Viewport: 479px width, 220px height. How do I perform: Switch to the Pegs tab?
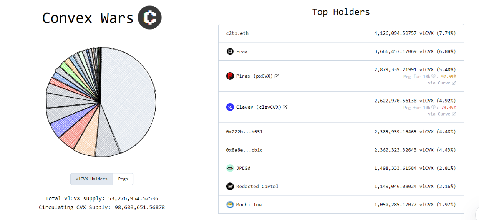[123, 179]
